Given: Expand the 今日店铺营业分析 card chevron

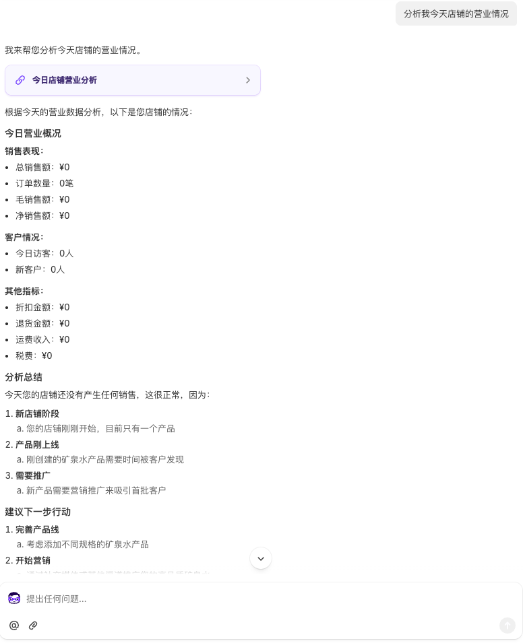Looking at the screenshot, I should [x=247, y=80].
